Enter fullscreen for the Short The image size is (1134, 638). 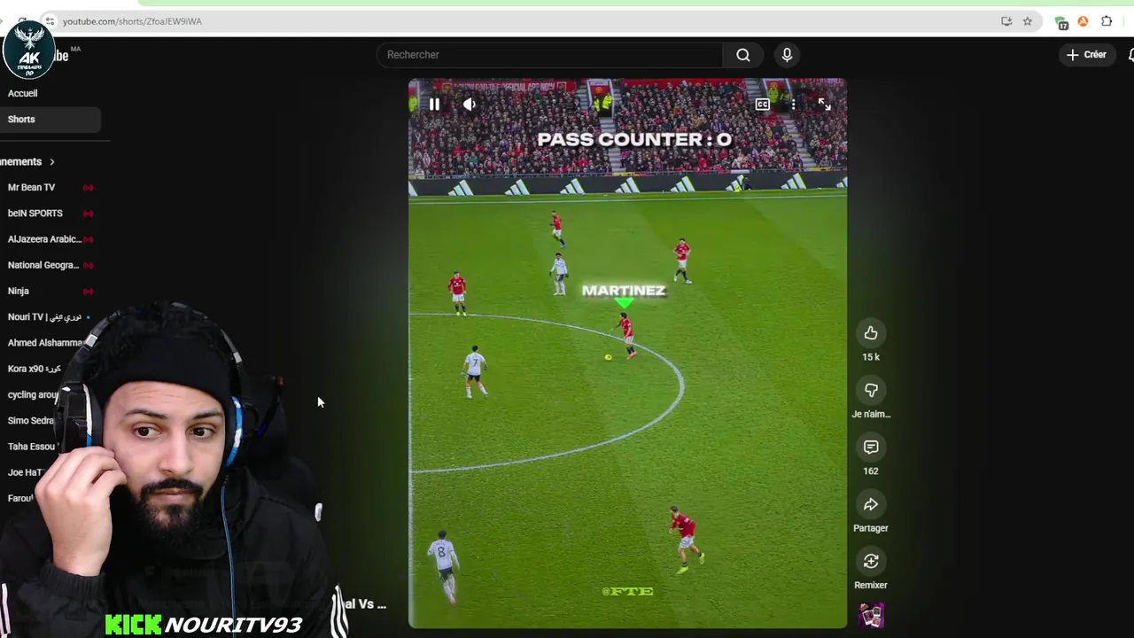824,105
